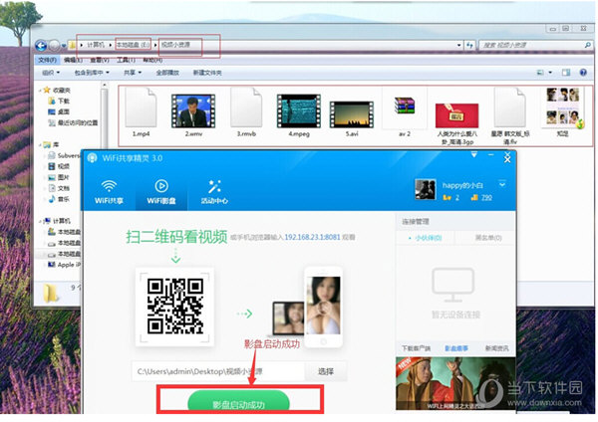The width and height of the screenshot is (598, 422).
Task: Select the red 3gp video file thumbnail
Action: [x=456, y=115]
